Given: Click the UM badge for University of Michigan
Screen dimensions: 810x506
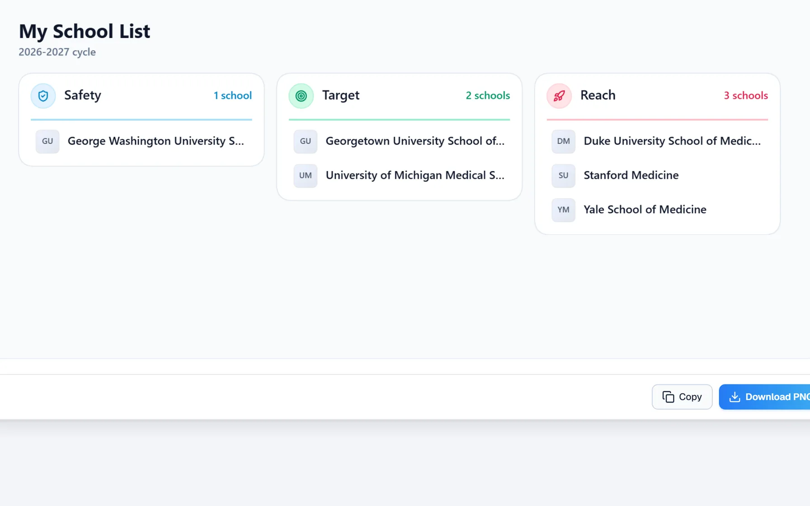Looking at the screenshot, I should [x=306, y=176].
